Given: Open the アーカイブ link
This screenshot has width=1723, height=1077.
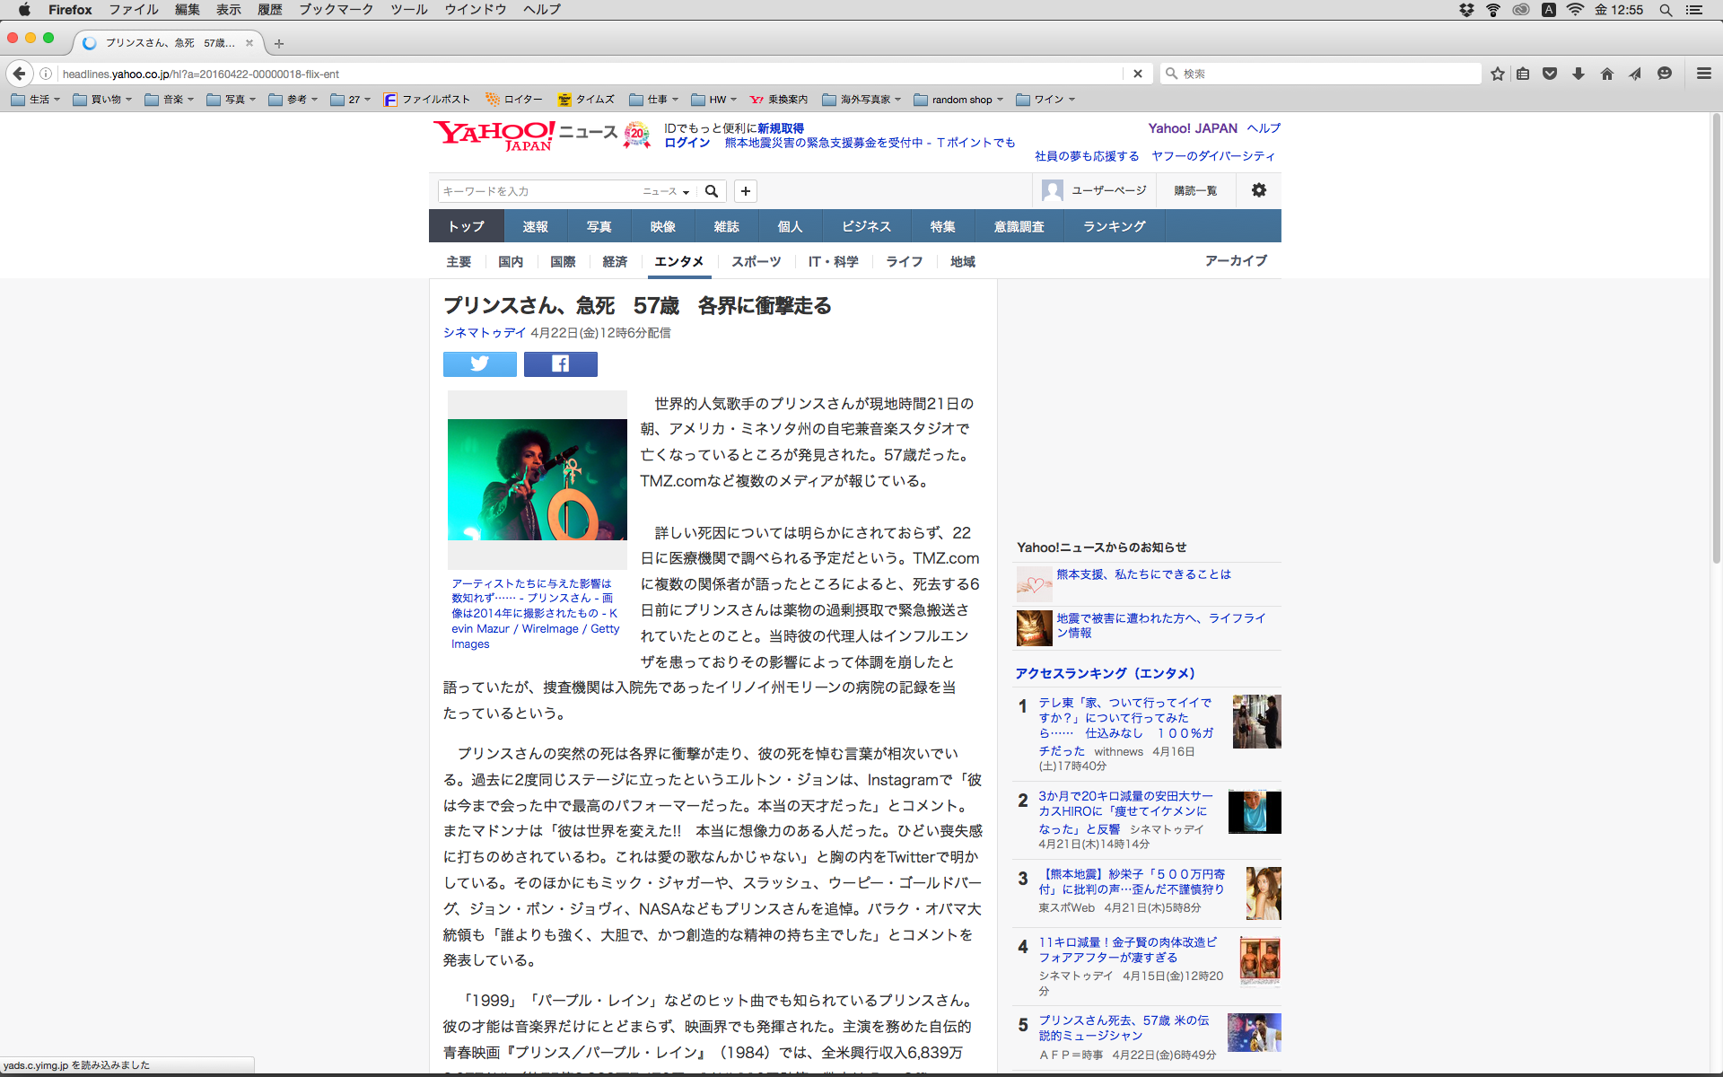Looking at the screenshot, I should pyautogui.click(x=1236, y=260).
